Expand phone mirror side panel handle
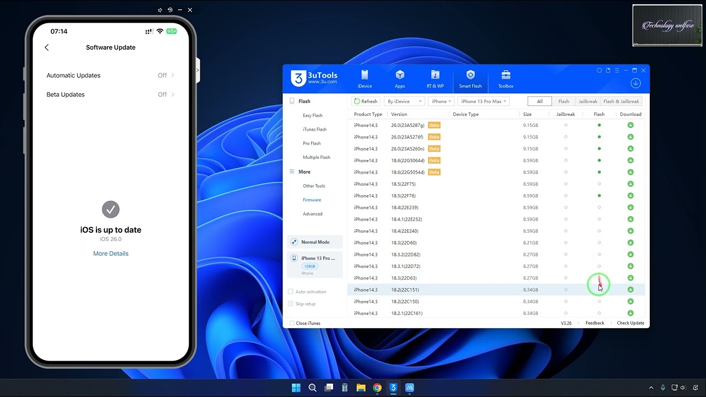Screen dimensions: 706x397 (x=197, y=71)
